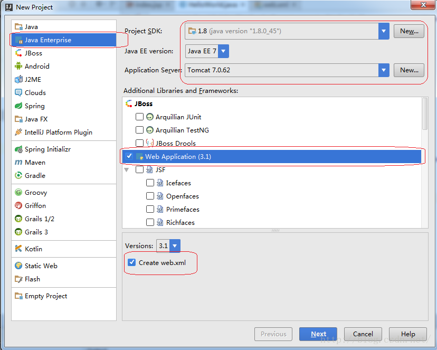Uncheck the Web Application (3.1) checkbox
The image size is (437, 350).
(129, 156)
